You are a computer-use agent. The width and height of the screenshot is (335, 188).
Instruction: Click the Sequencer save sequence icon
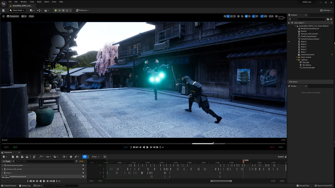pos(13,157)
